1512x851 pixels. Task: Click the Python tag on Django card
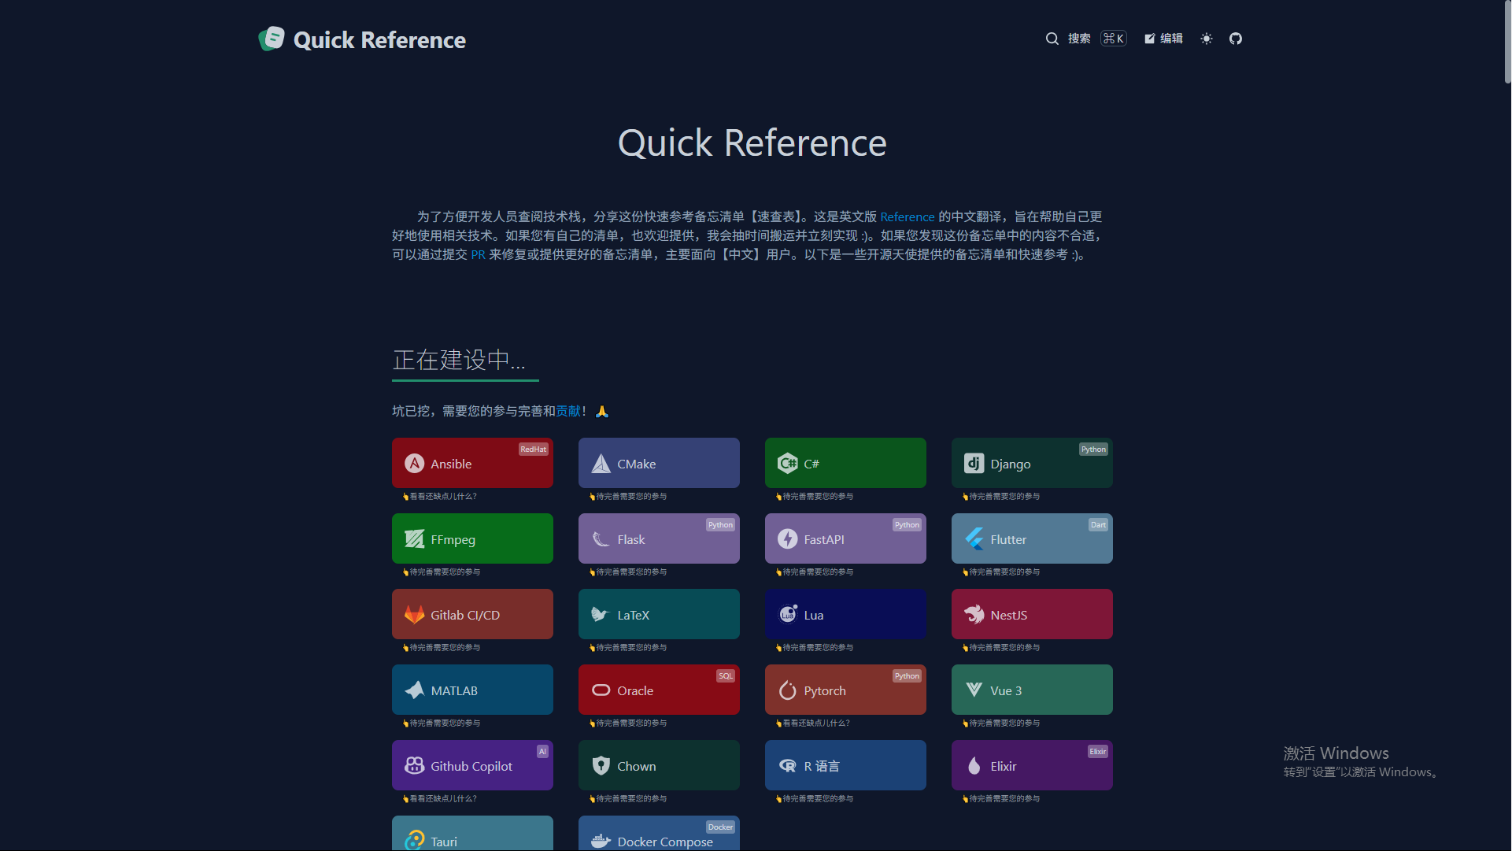(x=1092, y=450)
